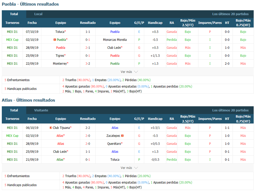Select the Total tab in Atlas results
The width and height of the screenshot is (256, 191).
click(x=14, y=110)
